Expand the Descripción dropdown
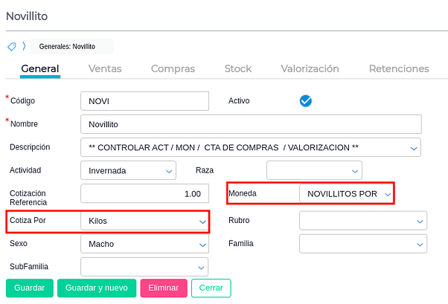The image size is (448, 304). pos(250,147)
